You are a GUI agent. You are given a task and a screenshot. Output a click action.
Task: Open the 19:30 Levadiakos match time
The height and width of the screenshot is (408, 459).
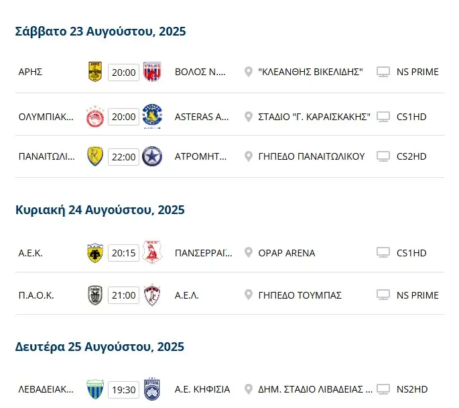tap(123, 389)
